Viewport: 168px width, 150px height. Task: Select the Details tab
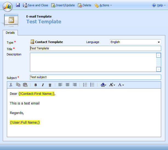pyautogui.click(x=10, y=33)
